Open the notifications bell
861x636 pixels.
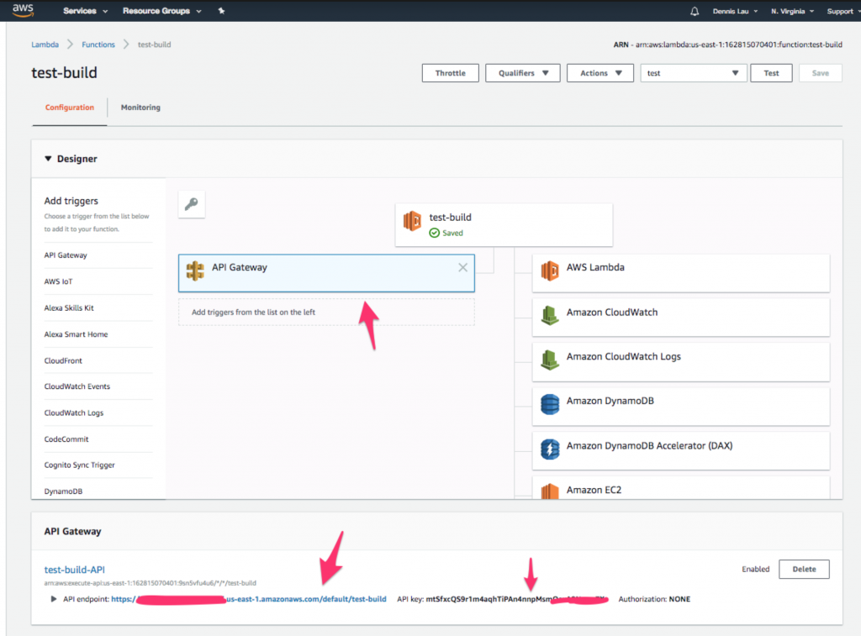[695, 12]
